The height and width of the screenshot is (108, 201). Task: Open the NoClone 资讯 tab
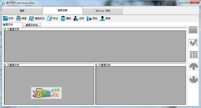pos(103,11)
